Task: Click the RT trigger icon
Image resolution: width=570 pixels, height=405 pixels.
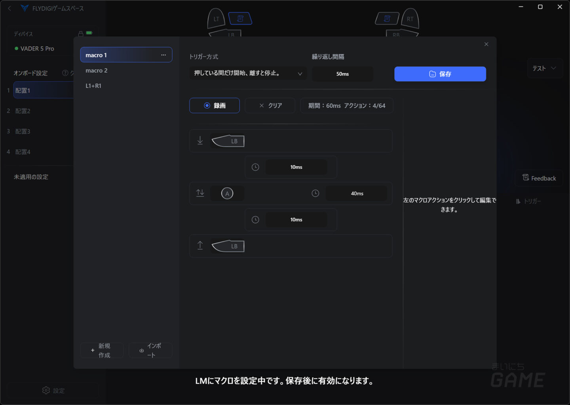Action: 410,19
